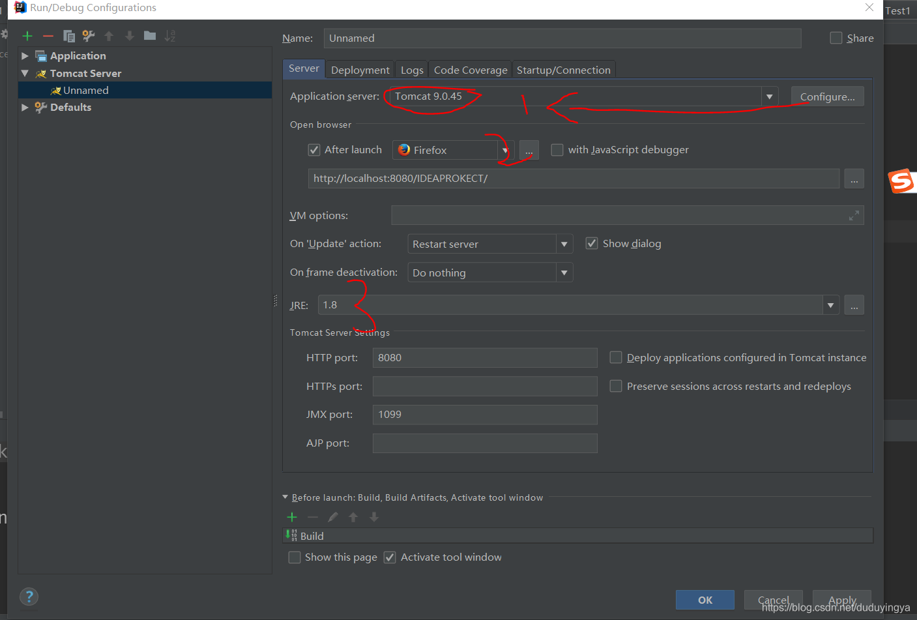Click the HTTP port field
The image size is (917, 620).
485,358
